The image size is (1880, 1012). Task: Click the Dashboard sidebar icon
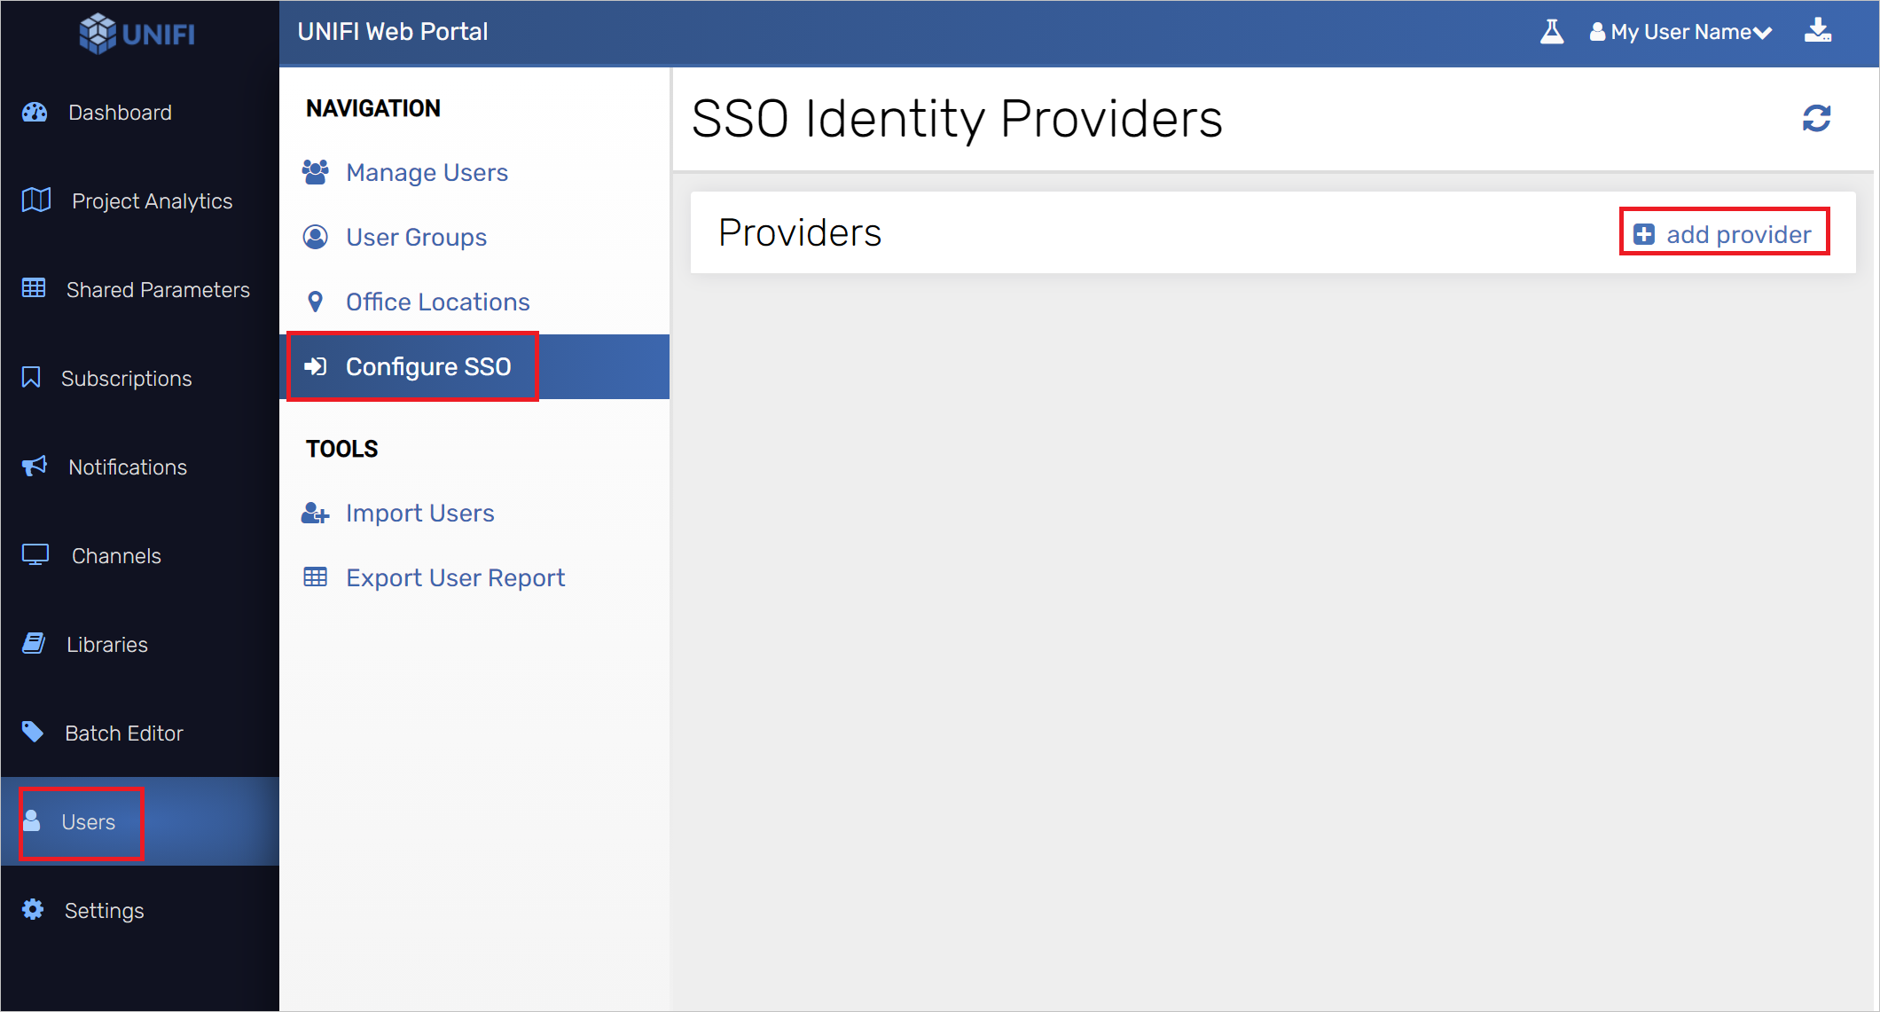click(x=33, y=112)
